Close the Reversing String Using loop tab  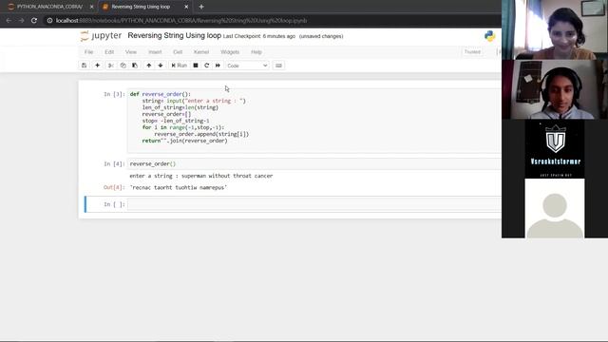186,7
